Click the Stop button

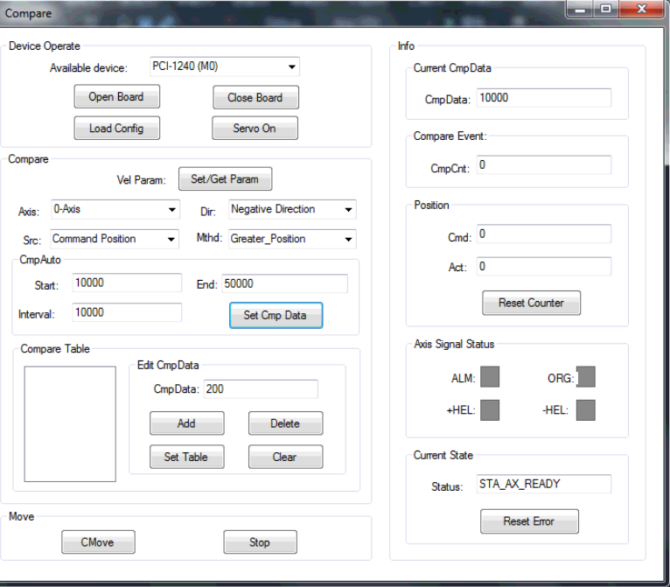click(x=261, y=542)
